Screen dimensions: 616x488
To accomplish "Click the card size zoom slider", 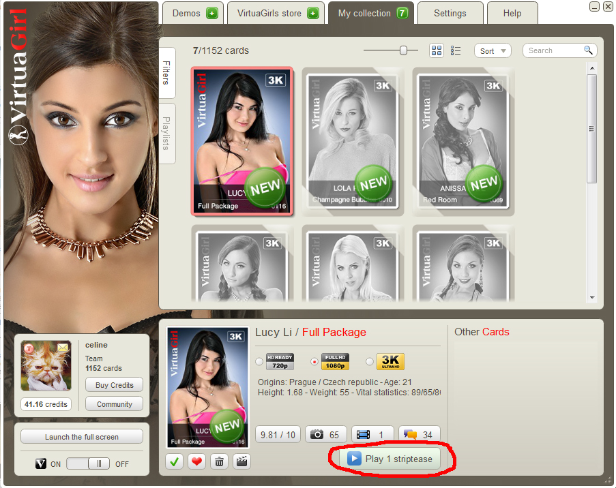I will [x=404, y=50].
